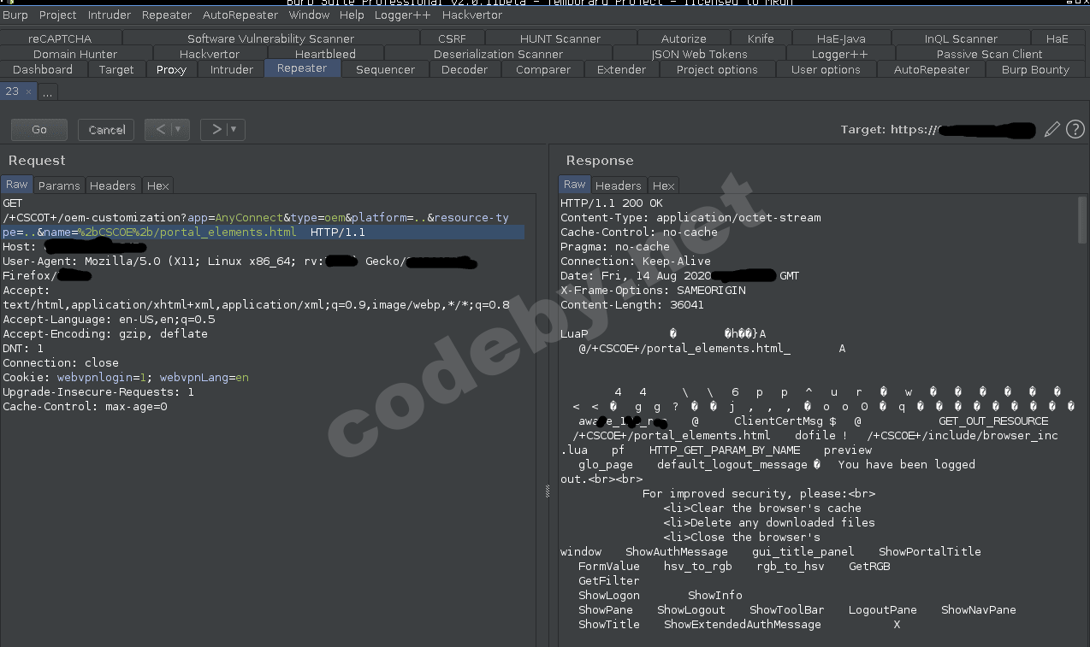Viewport: 1090px width, 647px height.
Task: Open the Project options tab
Action: tap(717, 69)
